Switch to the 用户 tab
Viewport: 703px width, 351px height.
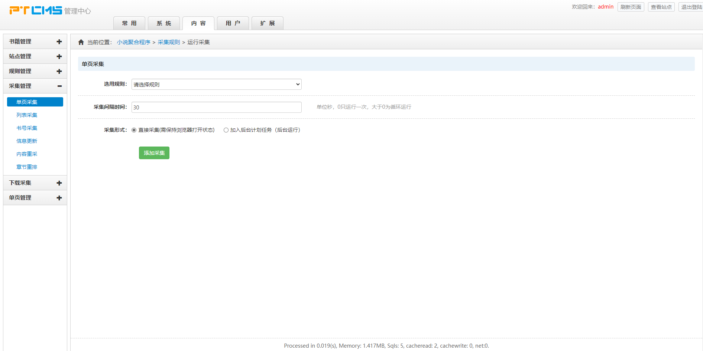coord(233,23)
